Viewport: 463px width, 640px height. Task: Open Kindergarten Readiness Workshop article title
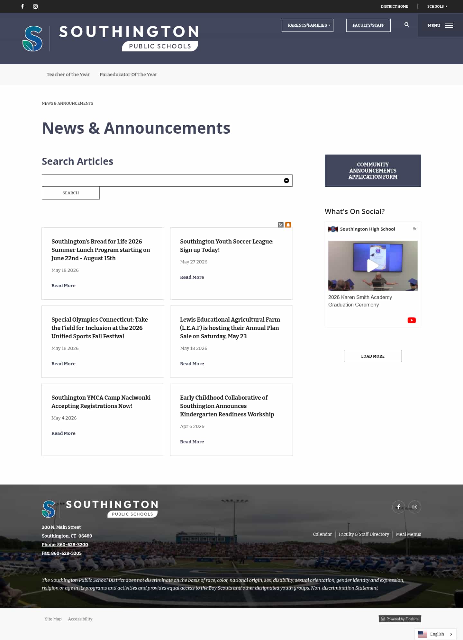[x=227, y=406]
